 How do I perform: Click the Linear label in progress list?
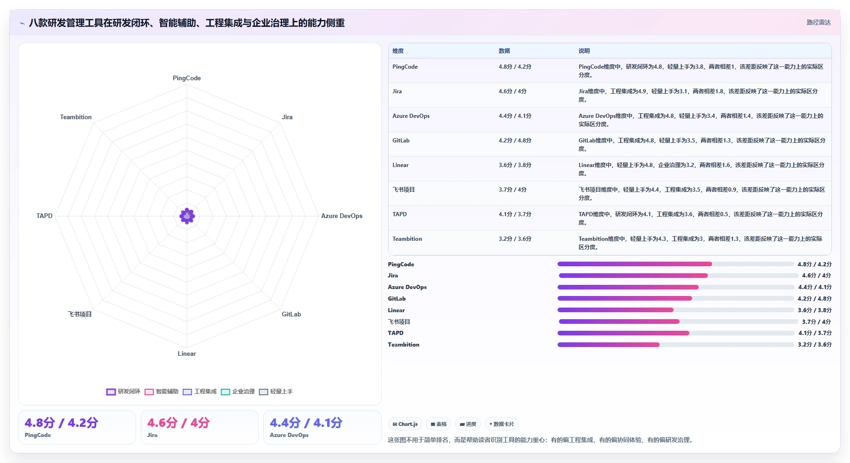pos(396,310)
